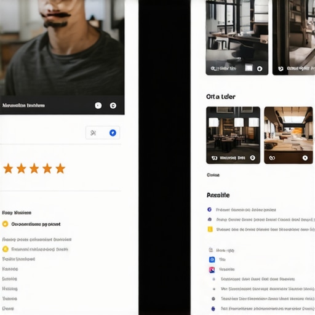Toggle the first yellow circle bullet in left list
The height and width of the screenshot is (315, 315).
pos(5,224)
